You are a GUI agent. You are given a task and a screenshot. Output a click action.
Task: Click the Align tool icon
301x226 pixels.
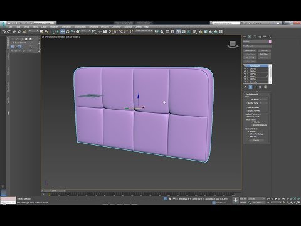click(x=162, y=31)
